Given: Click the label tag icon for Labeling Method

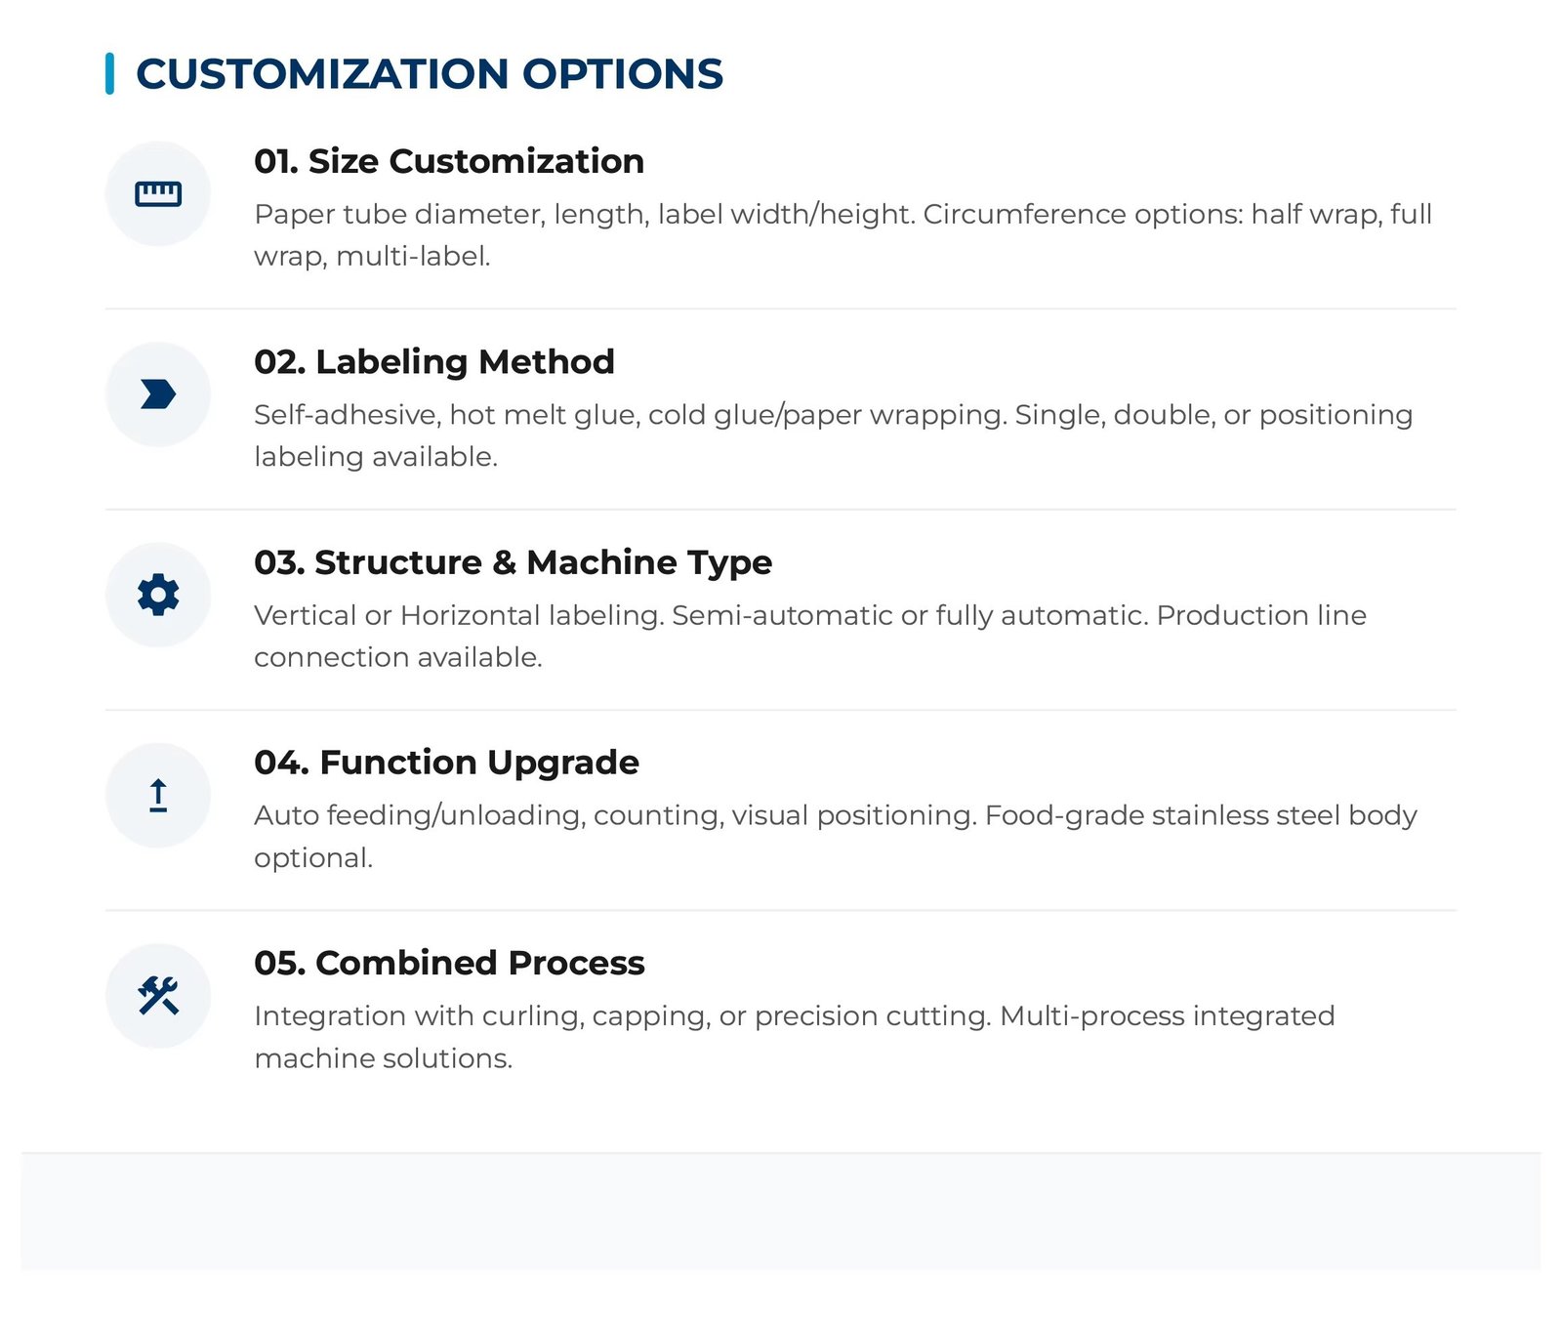Looking at the screenshot, I should 158,394.
